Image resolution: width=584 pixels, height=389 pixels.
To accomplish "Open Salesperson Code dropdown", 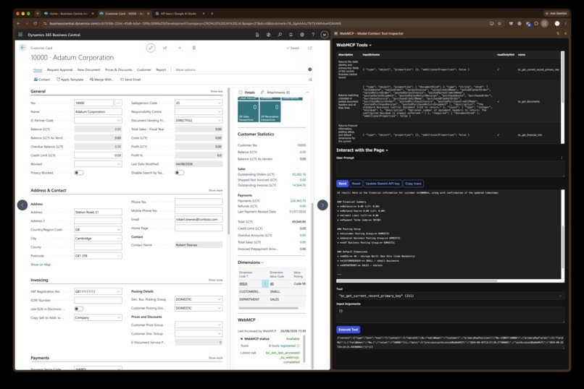I will 220,103.
